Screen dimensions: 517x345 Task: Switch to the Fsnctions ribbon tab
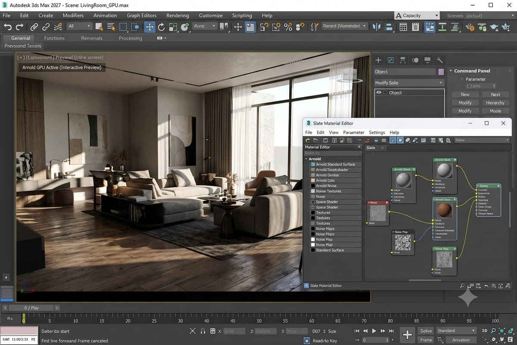point(54,38)
